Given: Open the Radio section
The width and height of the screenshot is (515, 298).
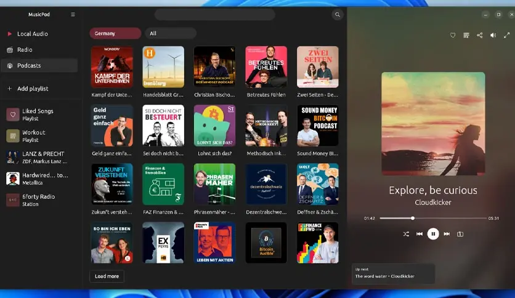Looking at the screenshot, I should point(39,49).
